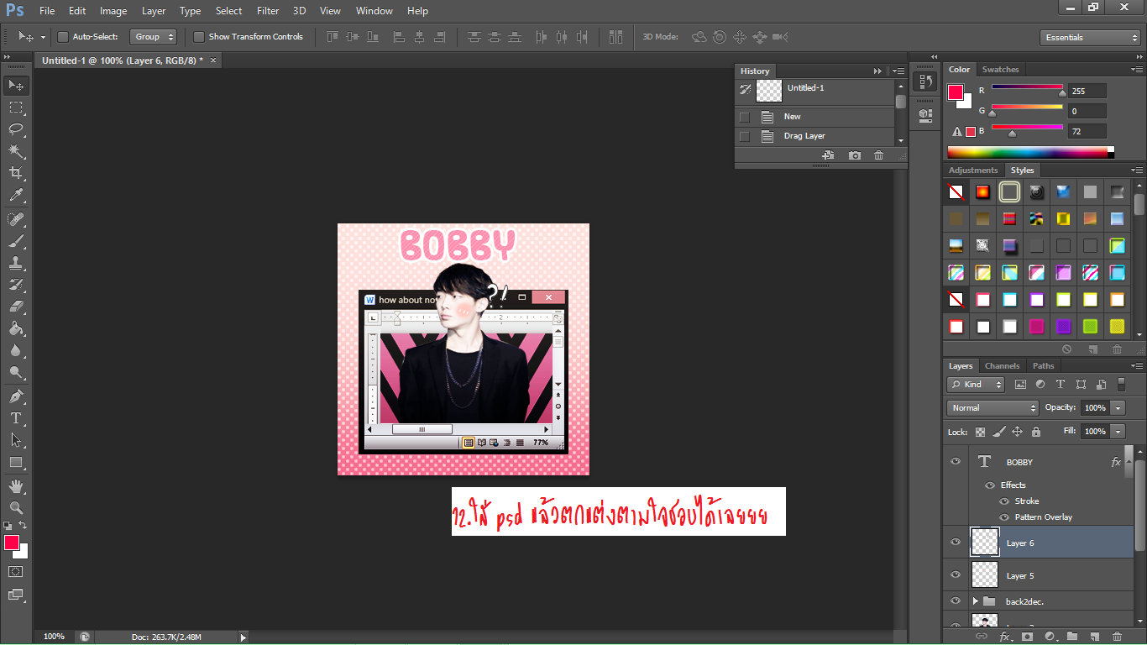Enable Show Transform Controls checkbox

[x=199, y=37]
